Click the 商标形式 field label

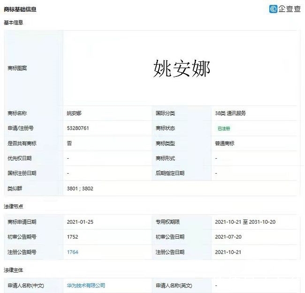[165, 158]
